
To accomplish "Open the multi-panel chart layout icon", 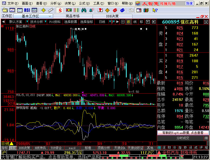I will tap(34, 10).
